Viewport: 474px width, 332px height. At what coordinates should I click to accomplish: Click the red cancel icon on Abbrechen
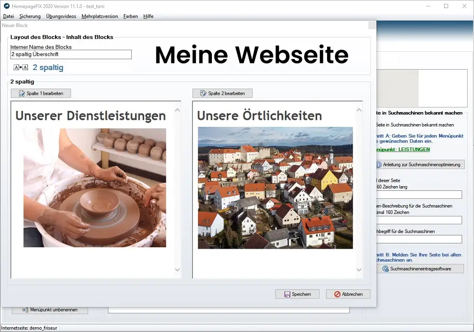[x=337, y=294]
